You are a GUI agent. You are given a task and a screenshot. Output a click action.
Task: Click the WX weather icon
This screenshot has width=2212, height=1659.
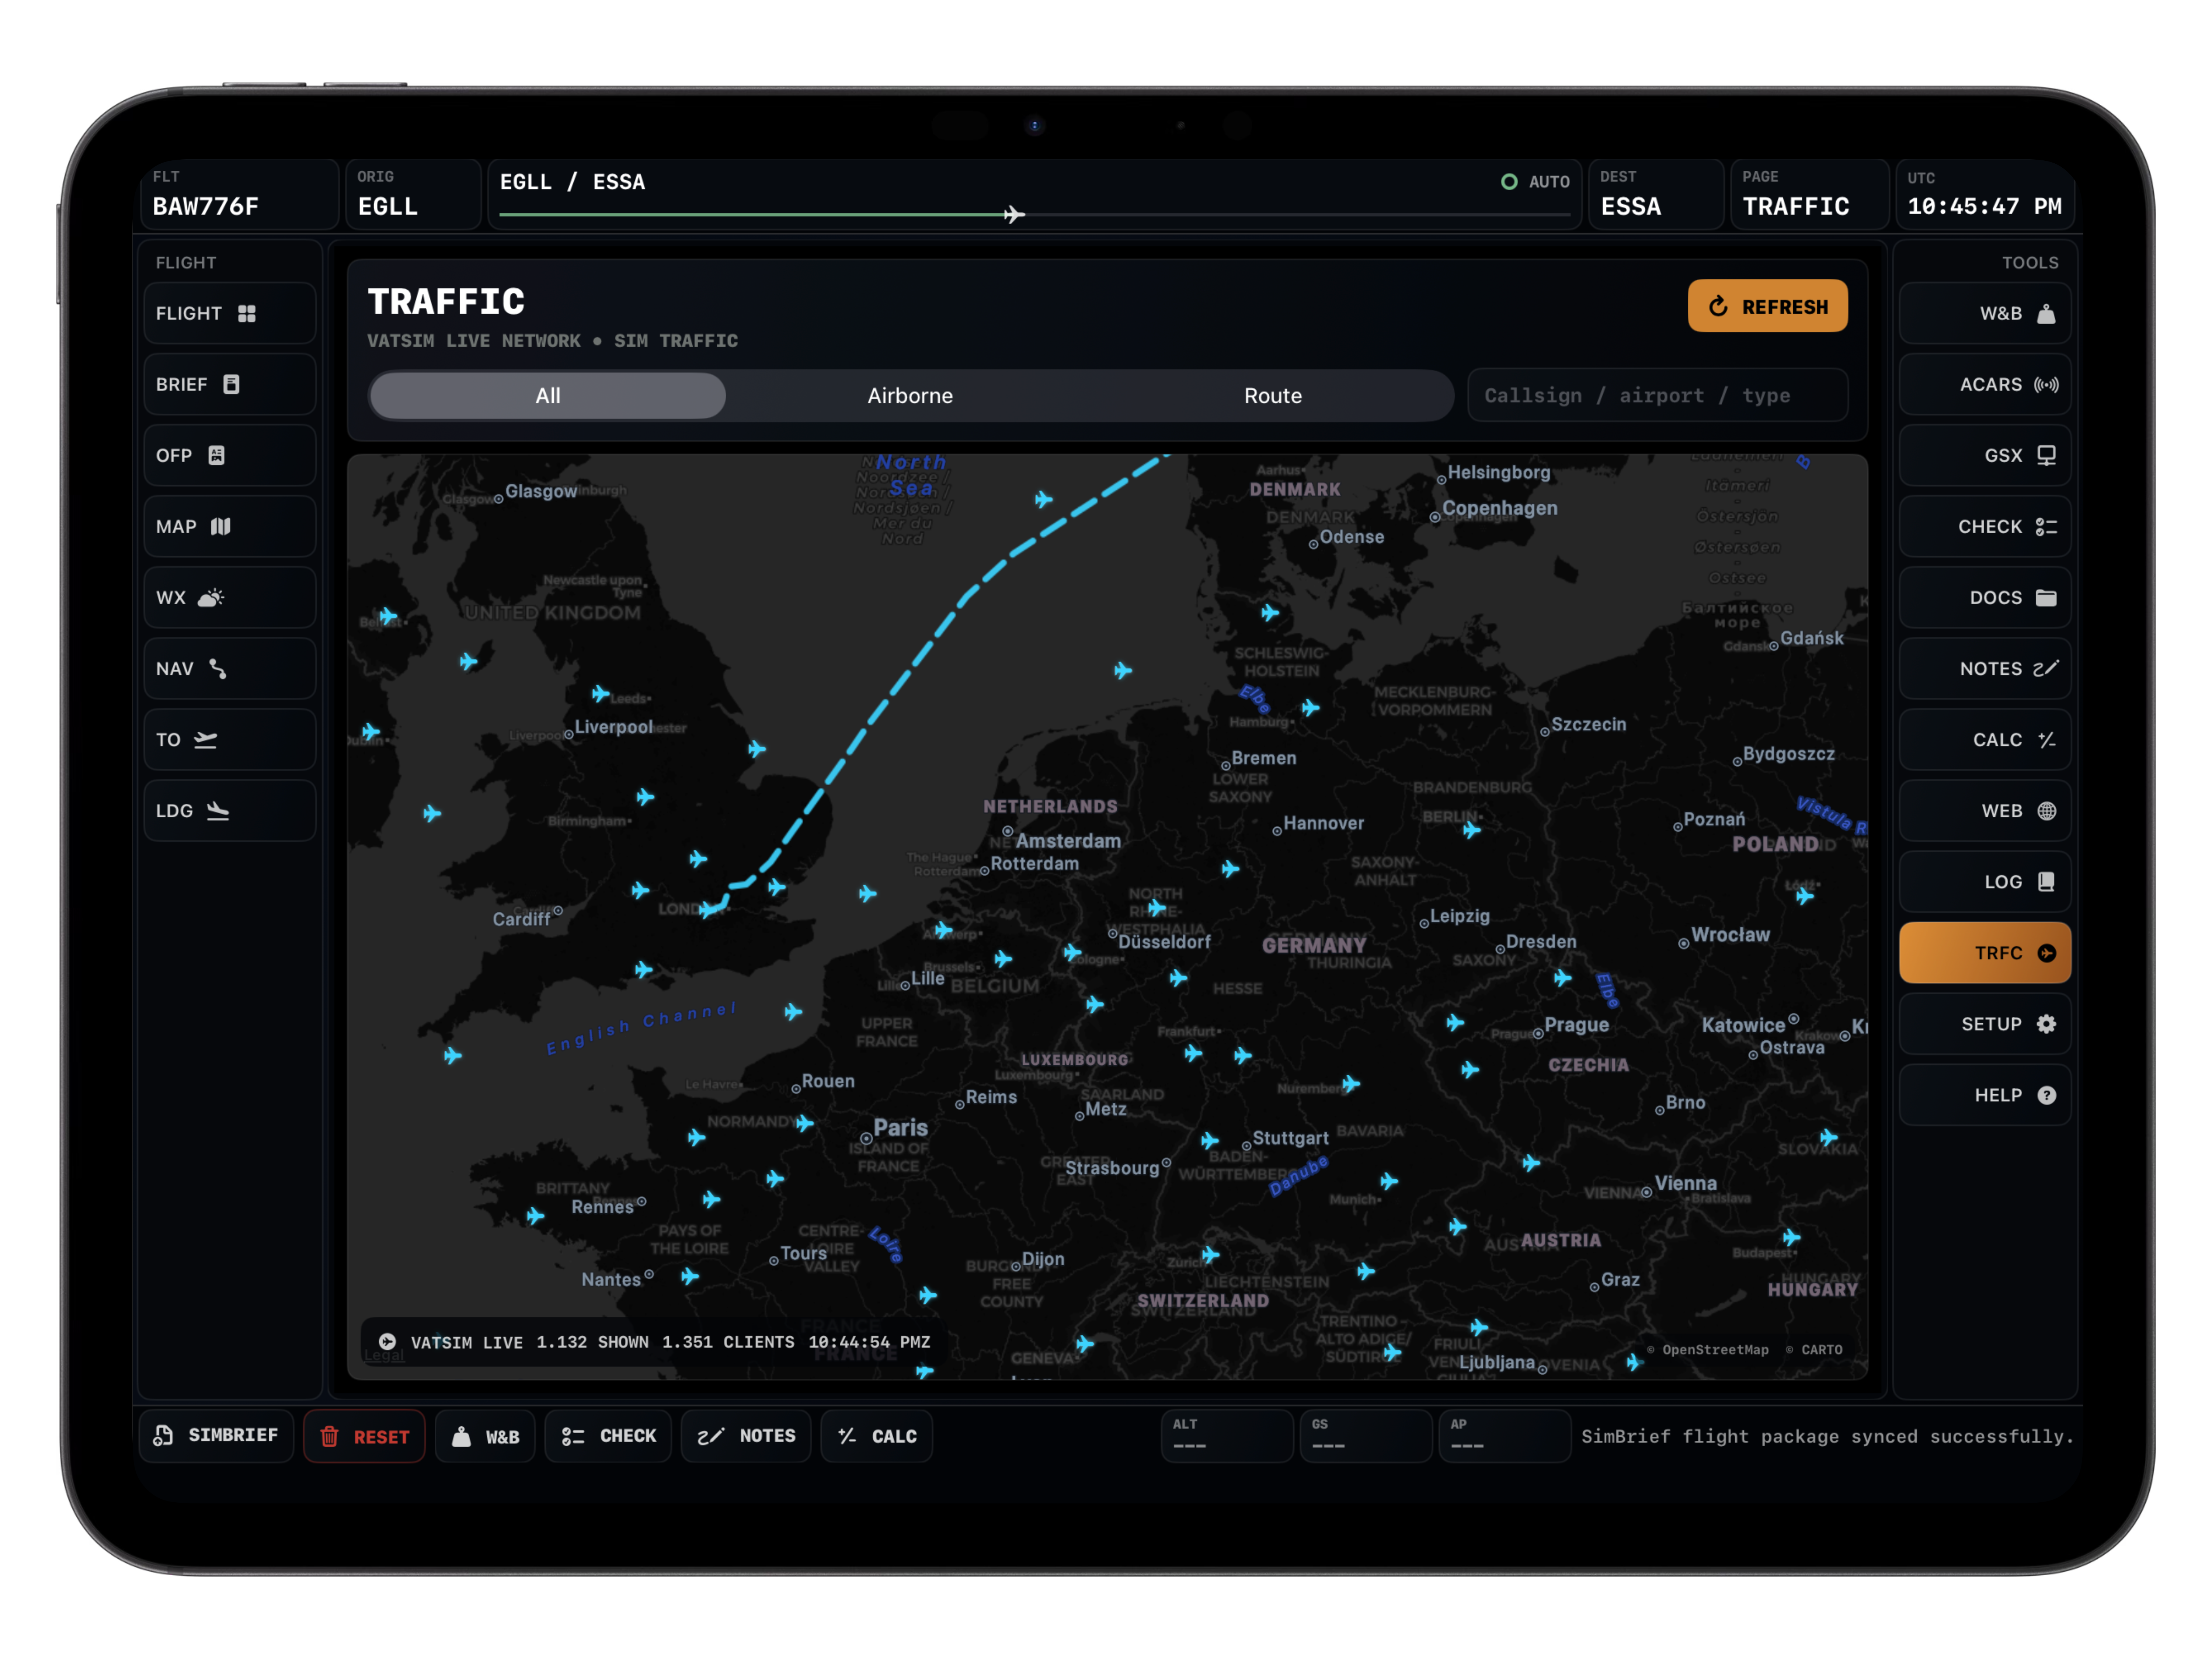click(211, 598)
